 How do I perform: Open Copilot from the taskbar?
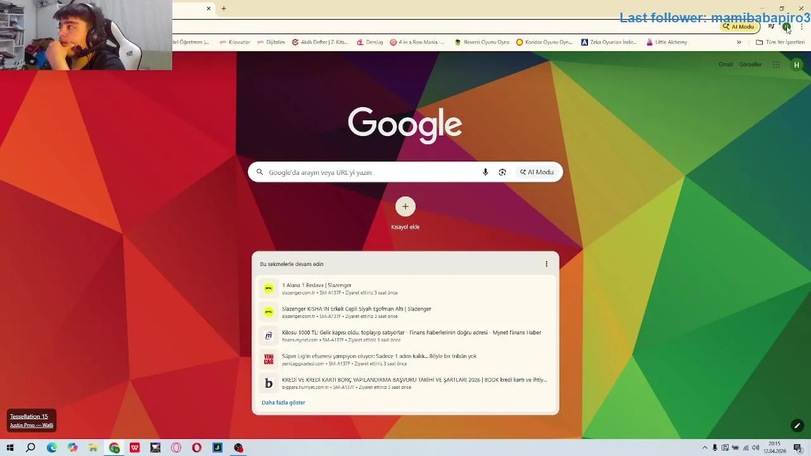(x=73, y=448)
